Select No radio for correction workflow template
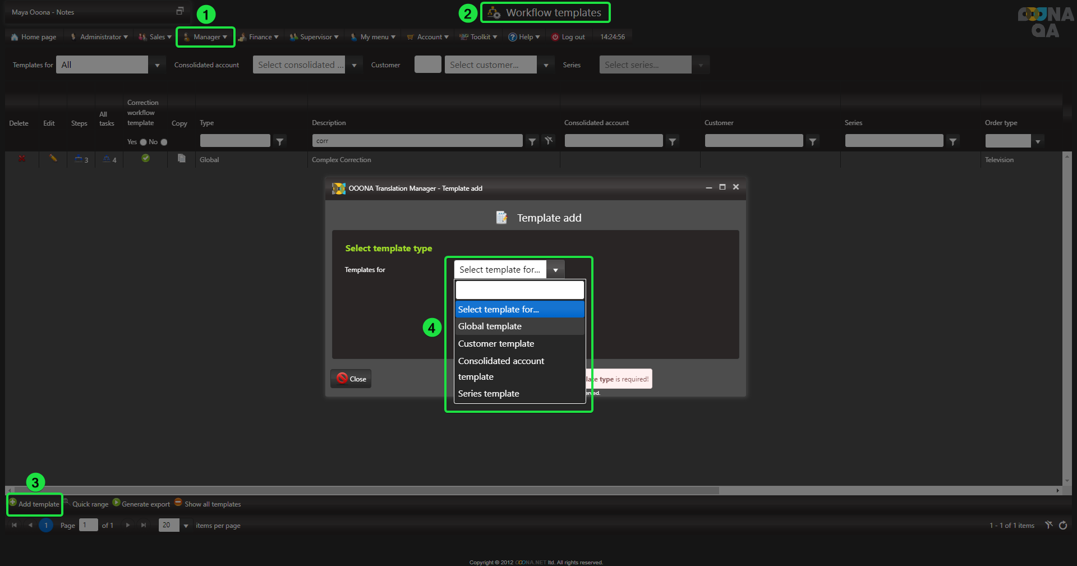The width and height of the screenshot is (1077, 566). point(164,142)
